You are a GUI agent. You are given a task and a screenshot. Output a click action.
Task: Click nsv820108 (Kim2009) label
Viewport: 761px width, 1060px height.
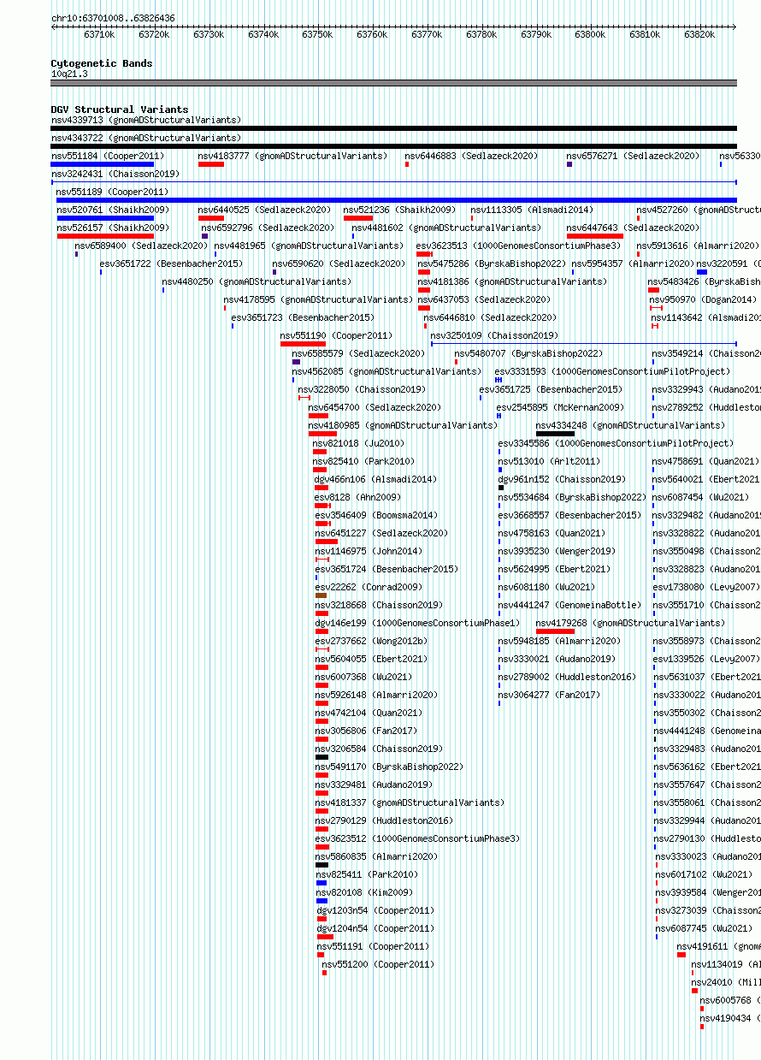pos(364,892)
